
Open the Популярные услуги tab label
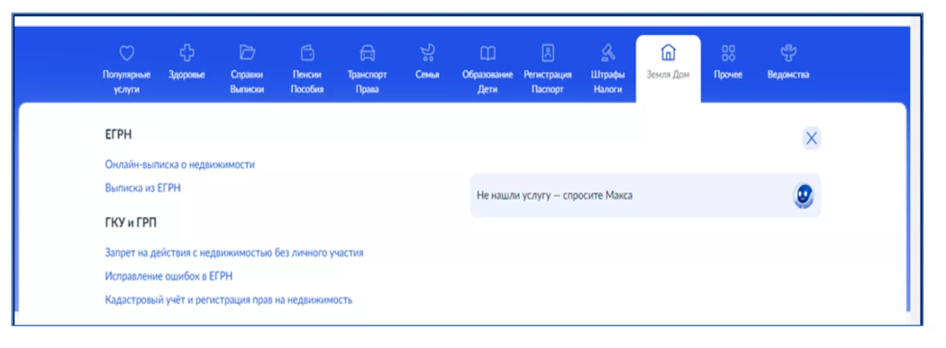click(127, 82)
